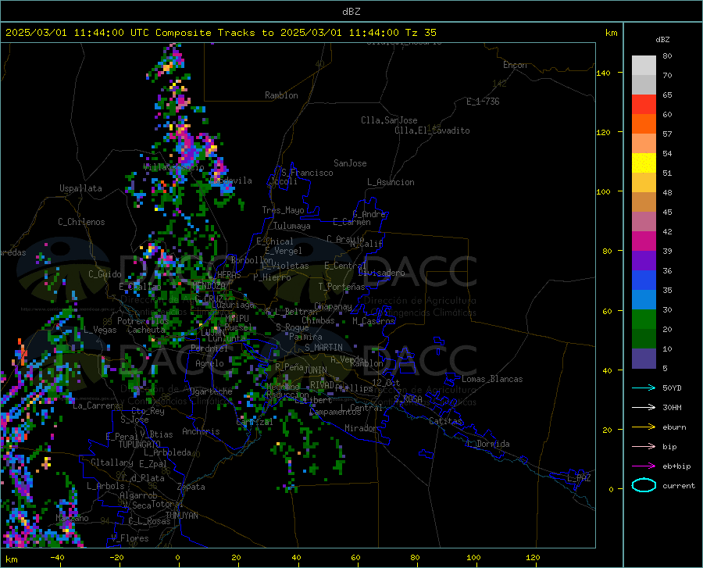Click the 'Lomas_Blancas' label on the map
703x568 pixels.
[x=492, y=379]
